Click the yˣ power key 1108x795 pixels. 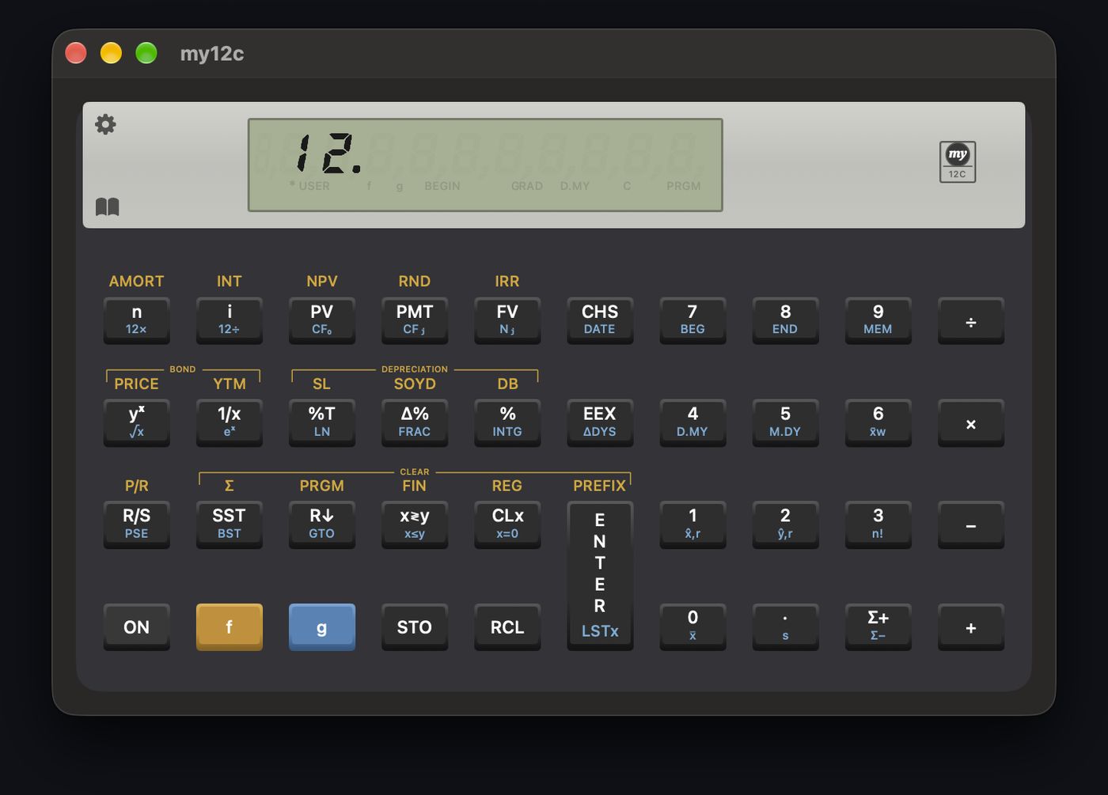click(x=137, y=422)
